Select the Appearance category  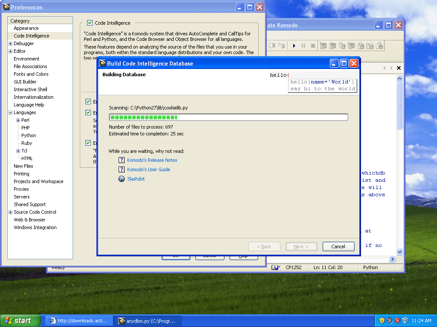26,28
